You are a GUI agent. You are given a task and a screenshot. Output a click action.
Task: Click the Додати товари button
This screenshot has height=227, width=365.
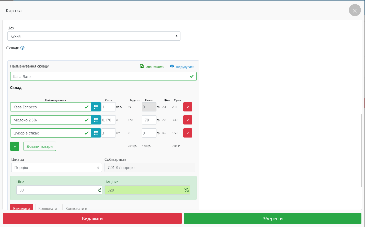point(40,146)
